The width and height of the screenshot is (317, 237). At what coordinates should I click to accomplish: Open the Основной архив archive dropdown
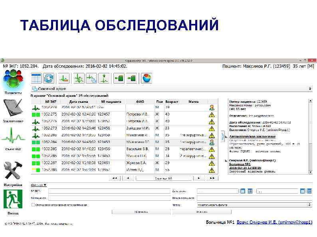171,88
